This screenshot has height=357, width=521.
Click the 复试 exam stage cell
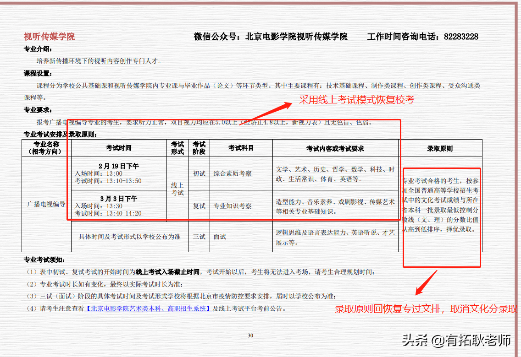click(x=199, y=206)
